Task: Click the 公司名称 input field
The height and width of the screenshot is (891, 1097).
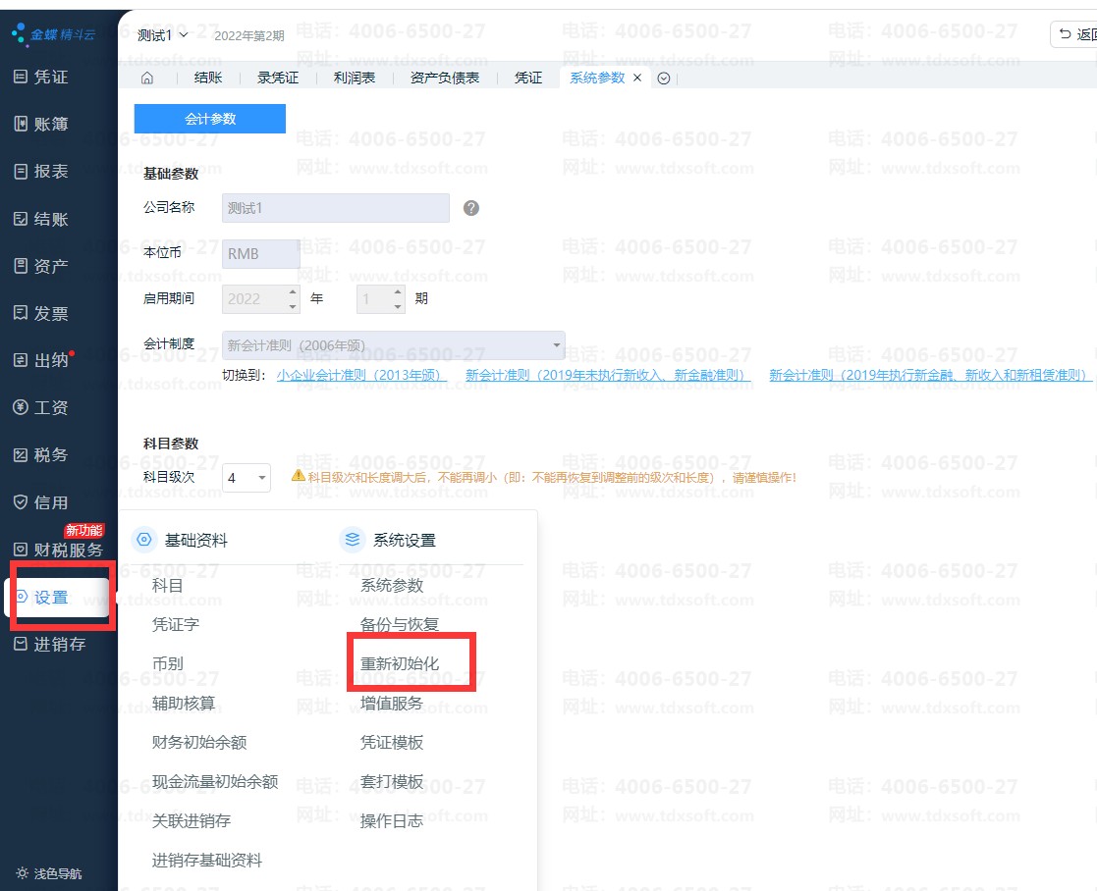Action: 335,208
